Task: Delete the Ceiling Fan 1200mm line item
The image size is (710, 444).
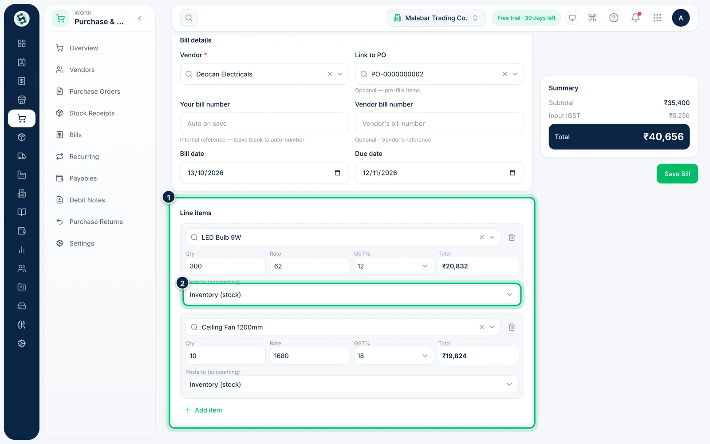Action: 512,327
